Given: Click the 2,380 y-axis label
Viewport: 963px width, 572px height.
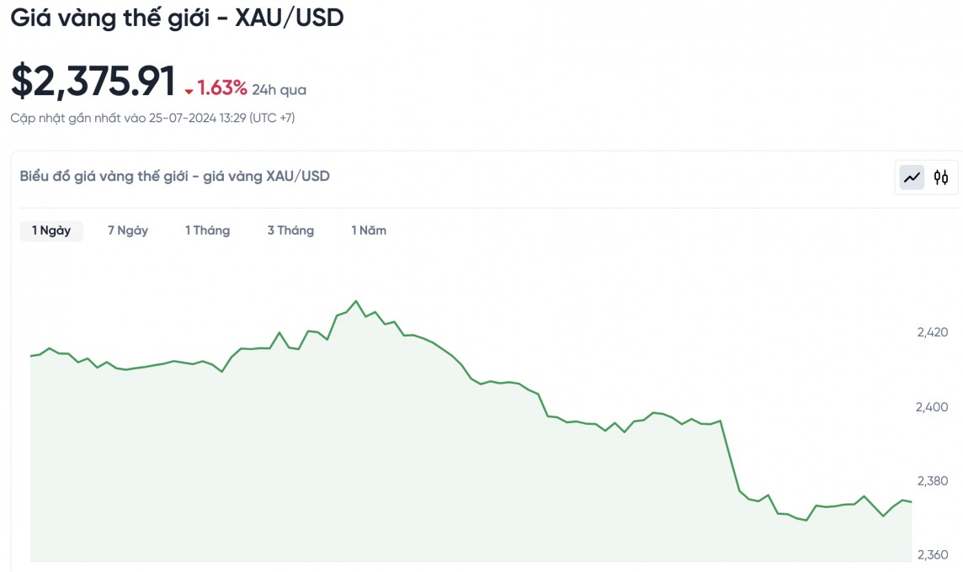Looking at the screenshot, I should pos(932,481).
